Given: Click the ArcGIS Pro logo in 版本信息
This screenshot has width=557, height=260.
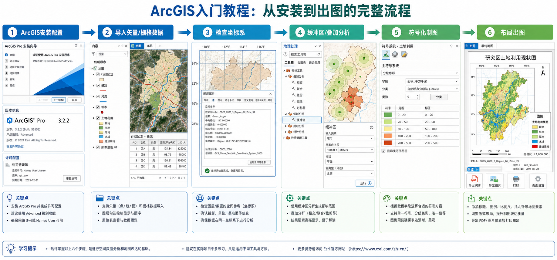Looking at the screenshot, I should click(x=10, y=120).
